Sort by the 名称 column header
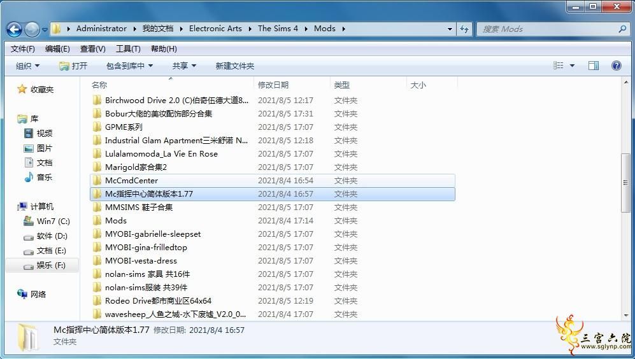Image resolution: width=635 pixels, height=359 pixels. (99, 85)
